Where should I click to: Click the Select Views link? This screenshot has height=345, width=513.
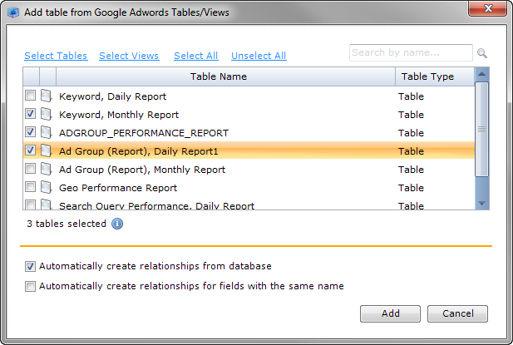(129, 56)
